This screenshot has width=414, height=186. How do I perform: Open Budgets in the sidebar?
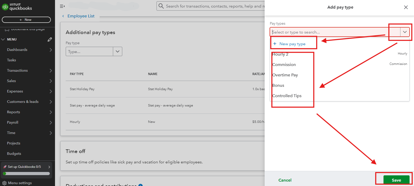pos(14,154)
